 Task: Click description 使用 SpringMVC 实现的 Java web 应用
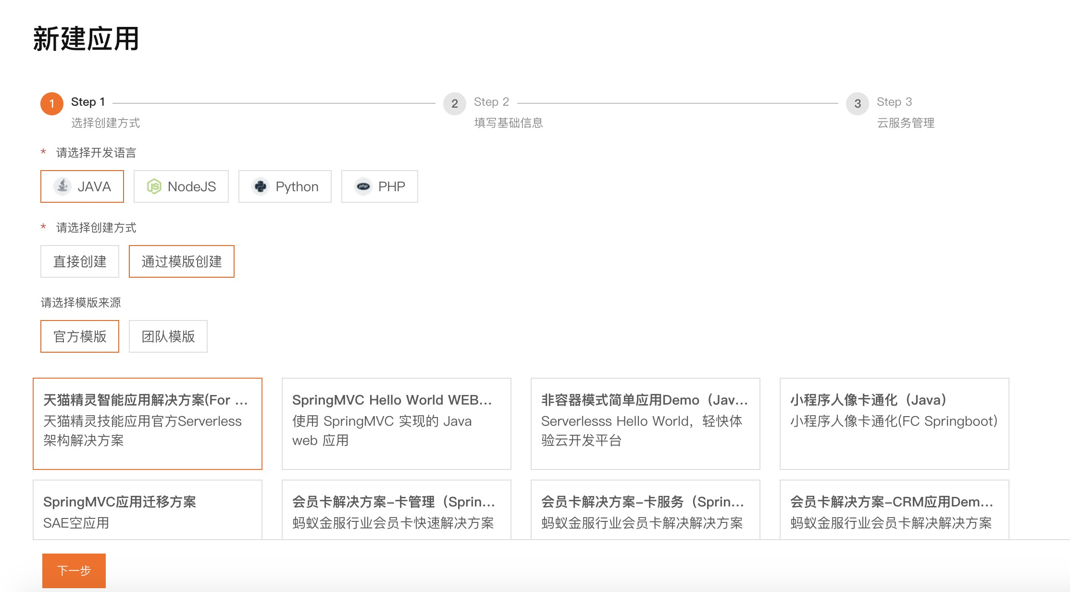pos(382,431)
